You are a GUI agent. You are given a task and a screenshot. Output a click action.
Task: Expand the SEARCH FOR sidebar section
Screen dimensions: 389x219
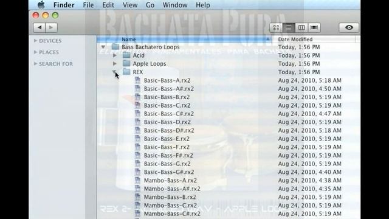[x=35, y=64]
